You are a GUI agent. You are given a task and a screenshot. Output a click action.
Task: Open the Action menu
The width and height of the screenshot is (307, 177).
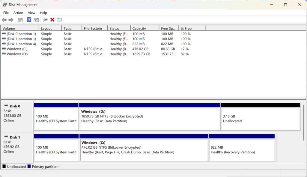point(18,13)
